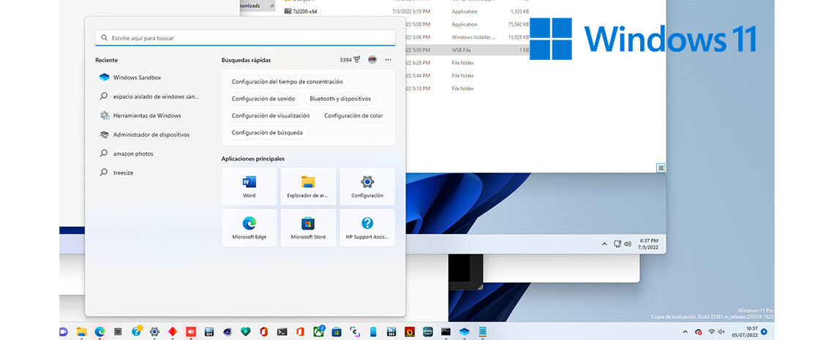The image size is (834, 340).
Task: Click the 'Windows Installer ...' type cell
Action: tap(473, 37)
